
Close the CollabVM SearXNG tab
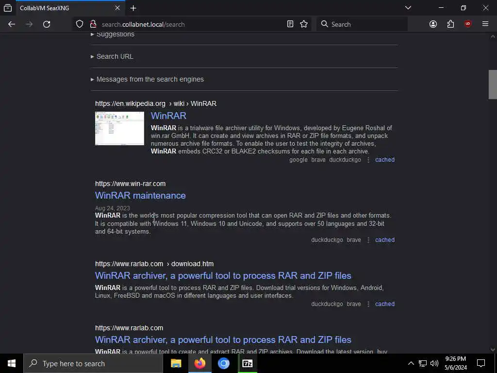coord(117,8)
